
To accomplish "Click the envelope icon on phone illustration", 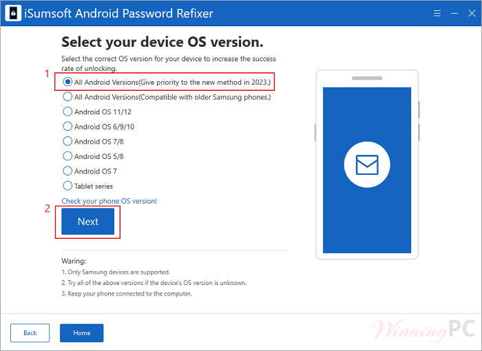I will click(367, 164).
